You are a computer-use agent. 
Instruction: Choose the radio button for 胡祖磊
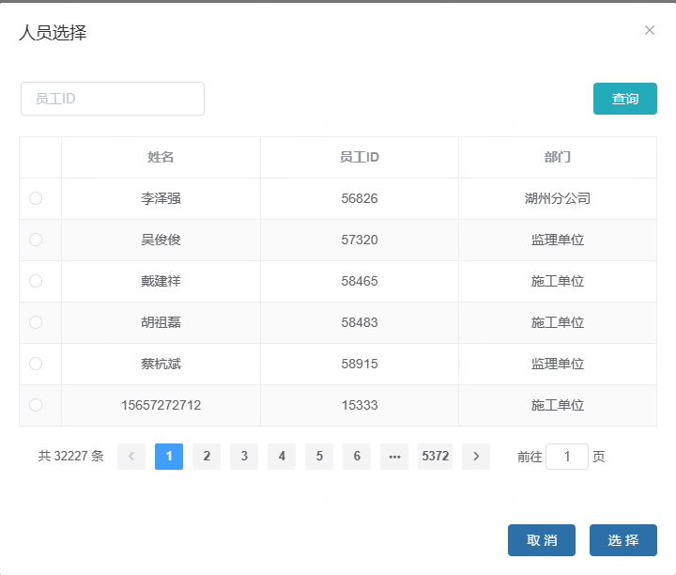coord(36,322)
